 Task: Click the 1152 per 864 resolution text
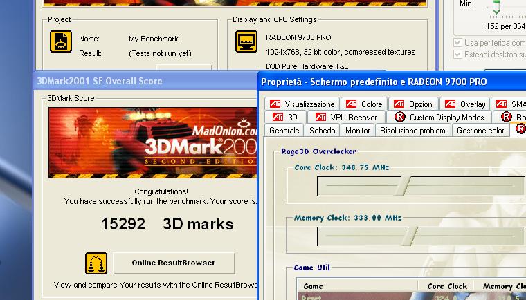tap(504, 26)
